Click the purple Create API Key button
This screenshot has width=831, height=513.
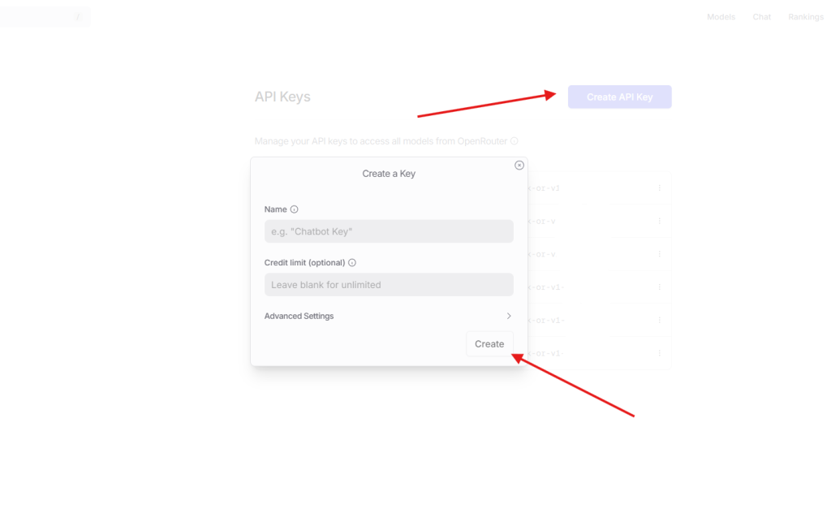coord(619,97)
